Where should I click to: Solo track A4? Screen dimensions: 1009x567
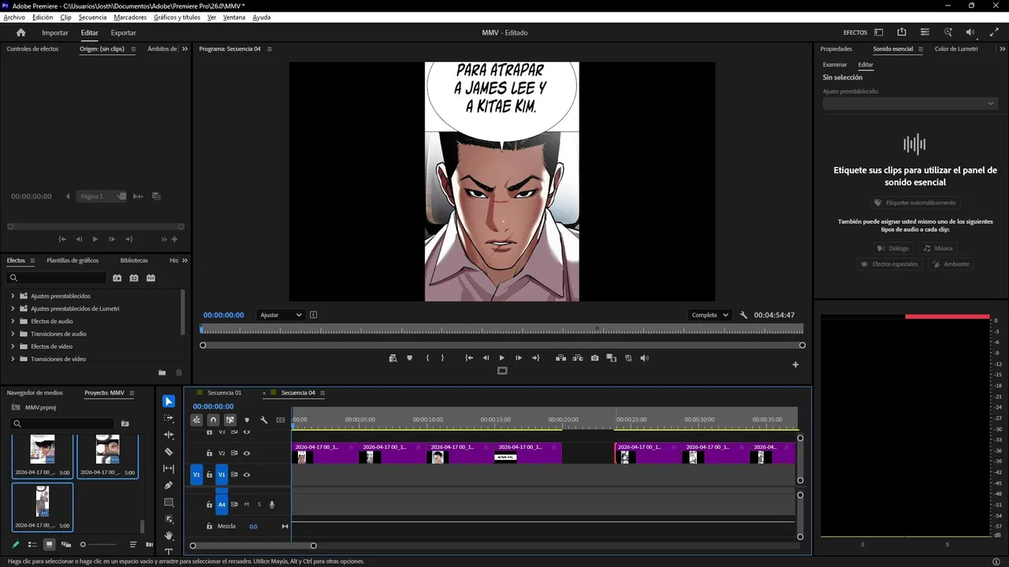point(259,504)
